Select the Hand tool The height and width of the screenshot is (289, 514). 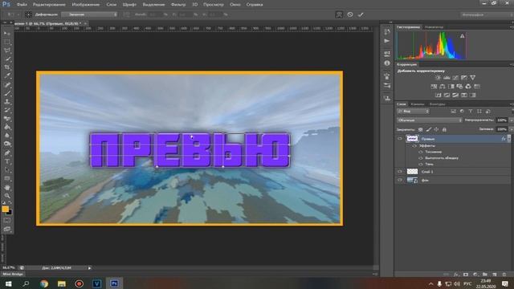pos(7,187)
